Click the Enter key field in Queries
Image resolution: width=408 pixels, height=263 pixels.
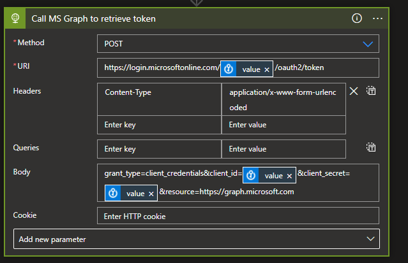click(160, 149)
